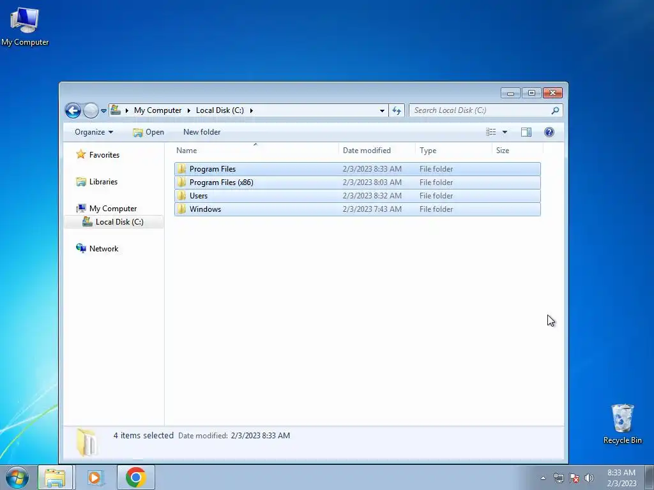654x490 pixels.
Task: Click the folder thumbnail in details pane
Action: (x=86, y=442)
